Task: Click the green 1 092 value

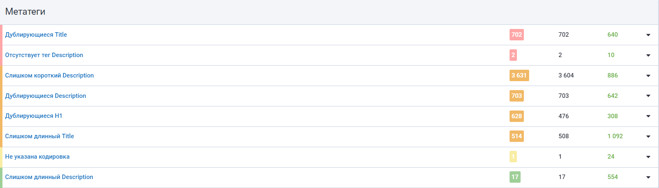Action: click(615, 136)
